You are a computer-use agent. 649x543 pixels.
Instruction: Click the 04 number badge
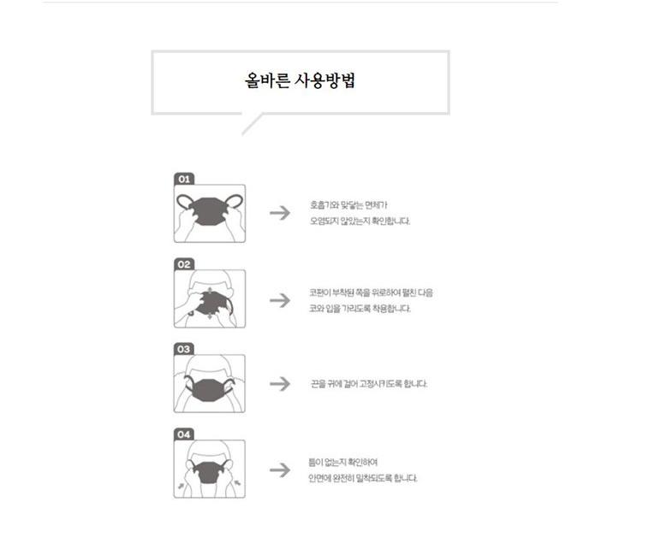(184, 434)
